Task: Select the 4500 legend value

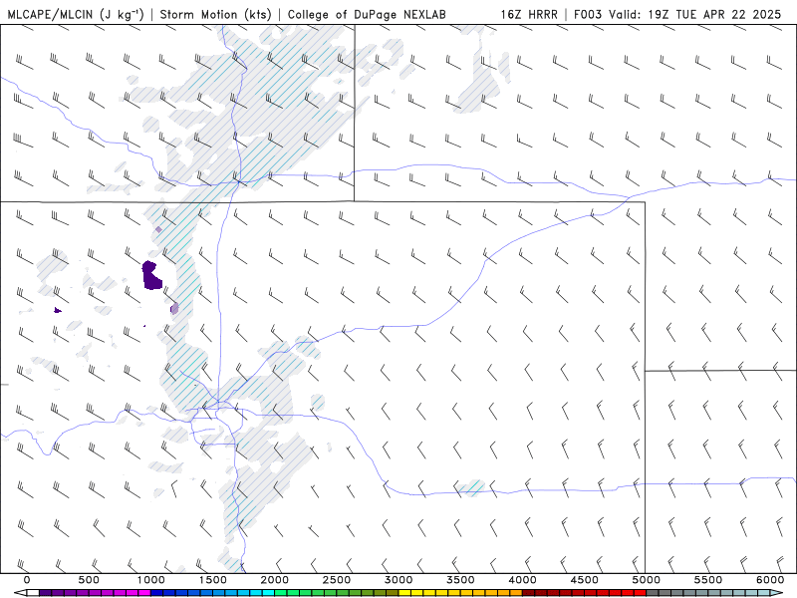Action: coord(585,580)
